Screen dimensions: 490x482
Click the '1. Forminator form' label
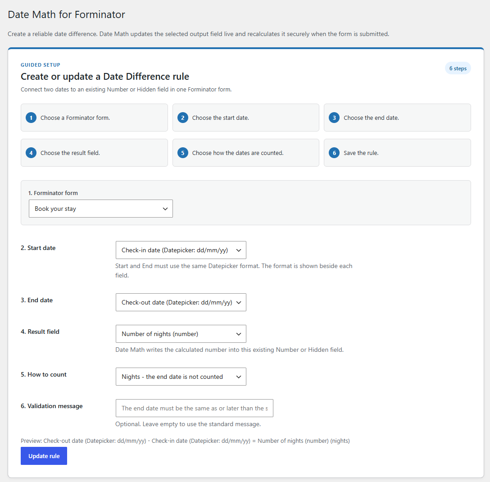pos(53,193)
